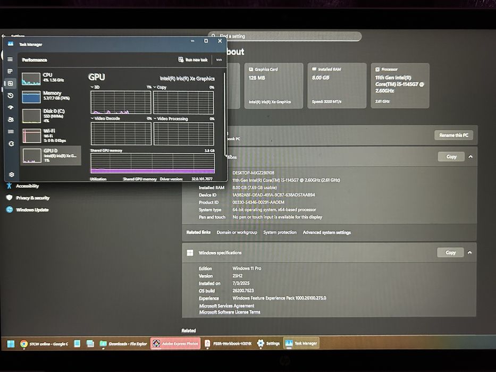Click the OS build 26200.7623 value

click(x=243, y=290)
